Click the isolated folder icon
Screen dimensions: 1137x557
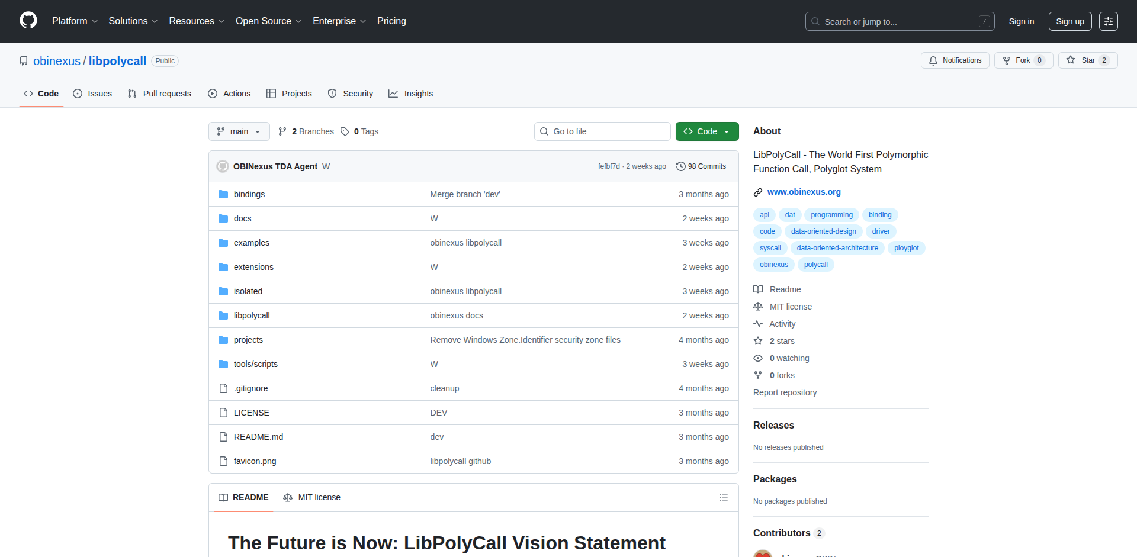pos(223,291)
